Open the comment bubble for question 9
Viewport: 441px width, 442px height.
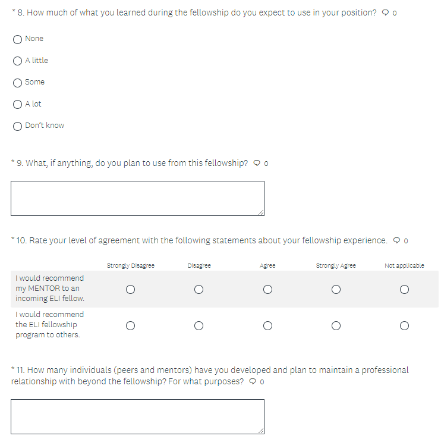pyautogui.click(x=257, y=163)
